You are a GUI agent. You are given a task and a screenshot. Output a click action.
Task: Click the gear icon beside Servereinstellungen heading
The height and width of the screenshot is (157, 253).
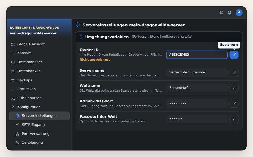(78, 25)
